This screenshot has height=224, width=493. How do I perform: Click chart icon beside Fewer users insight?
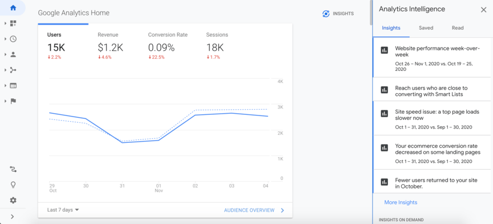pos(384,182)
